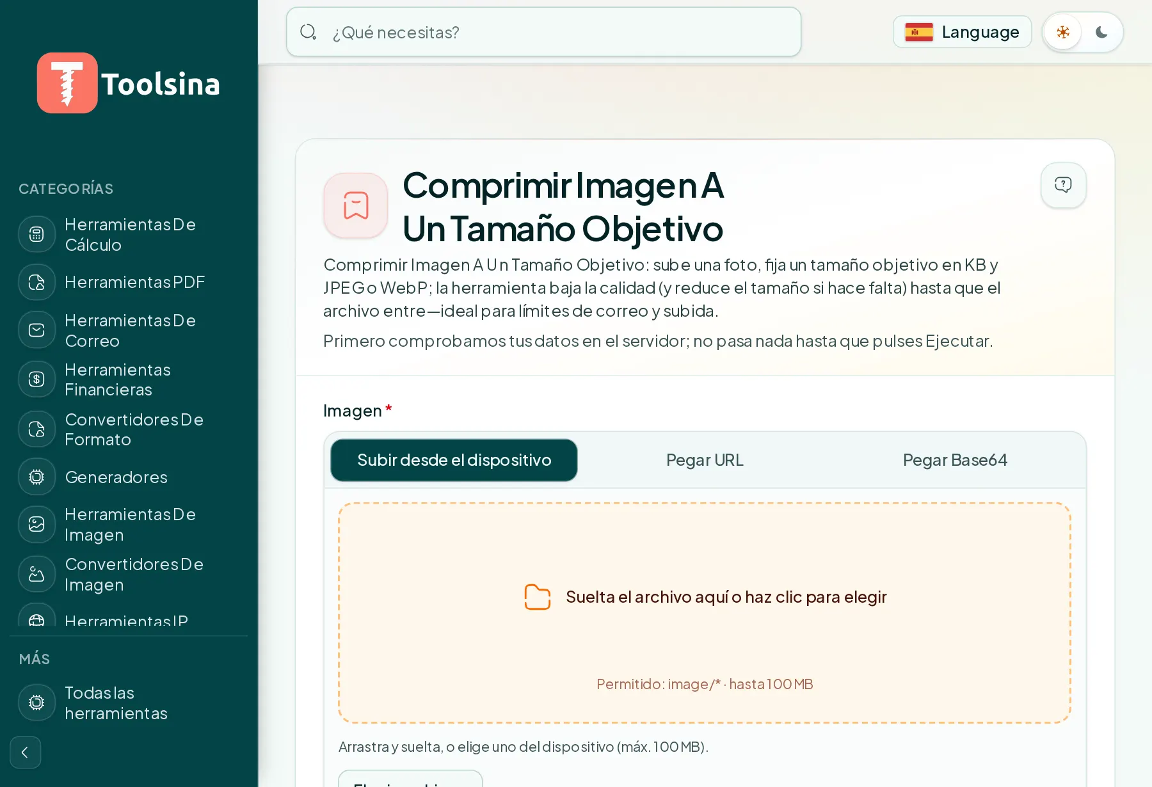The height and width of the screenshot is (787, 1152).
Task: Click the Convertidores De Formato icon
Action: pyautogui.click(x=37, y=429)
